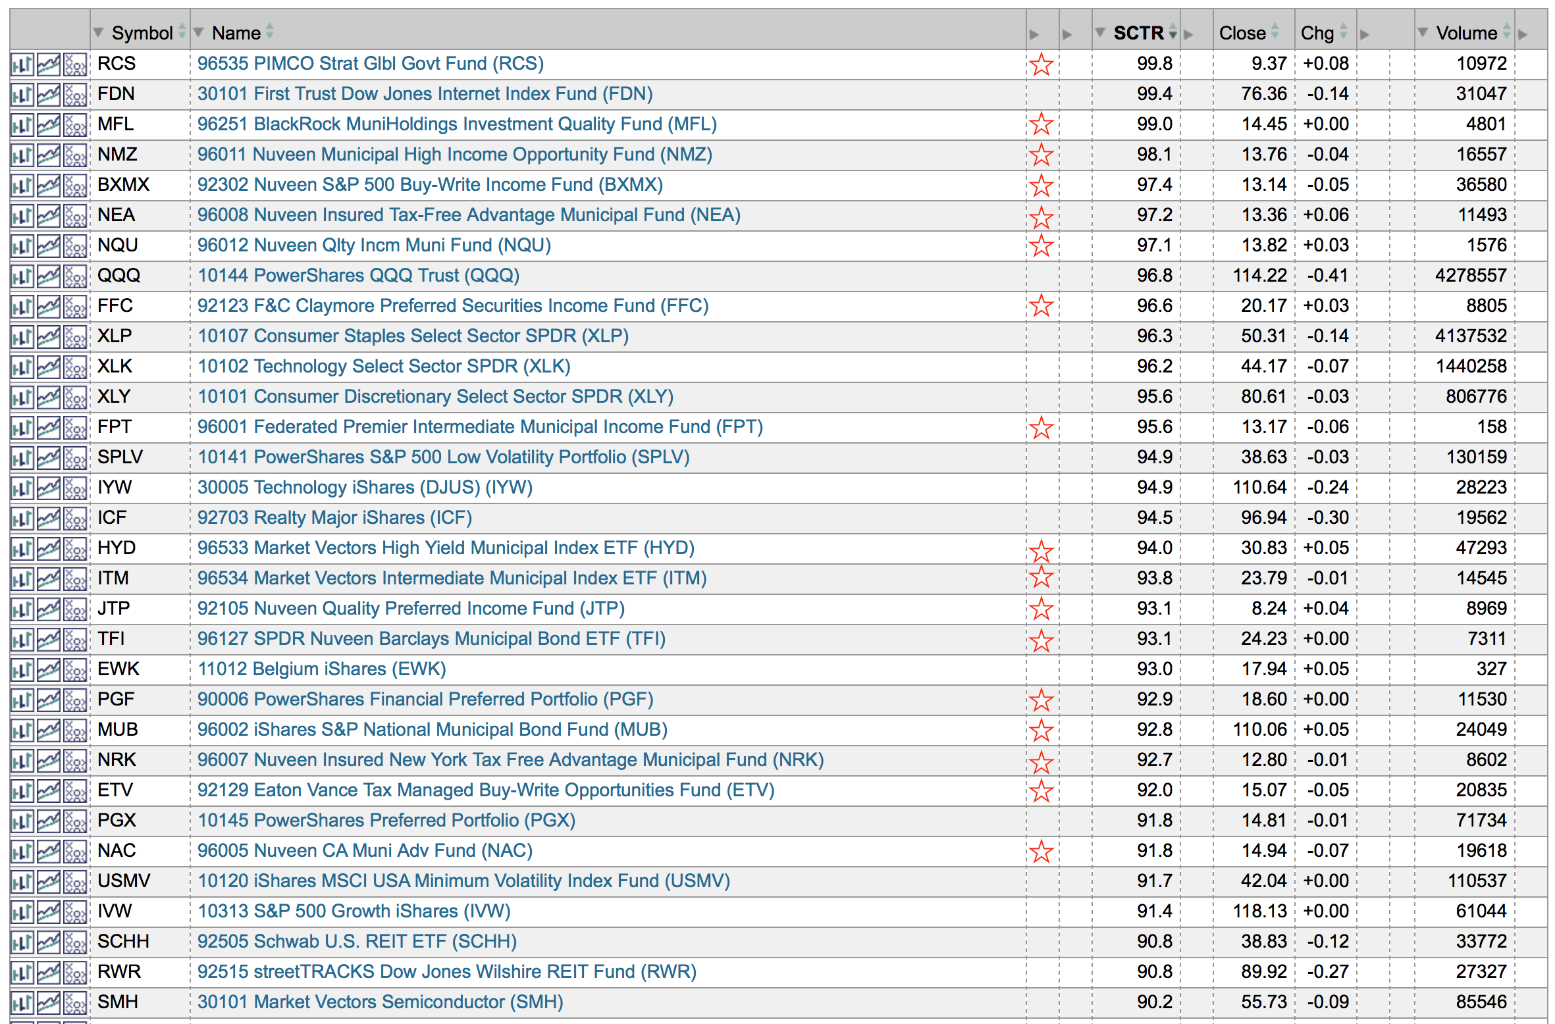Image resolution: width=1555 pixels, height=1024 pixels.
Task: Select SCTR value 96.8 in QQQ row
Action: click(x=1155, y=276)
